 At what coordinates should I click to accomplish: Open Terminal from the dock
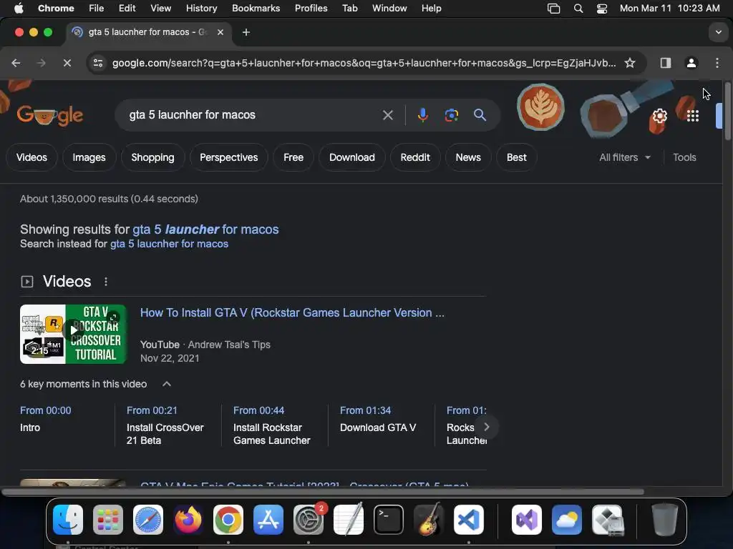(389, 520)
